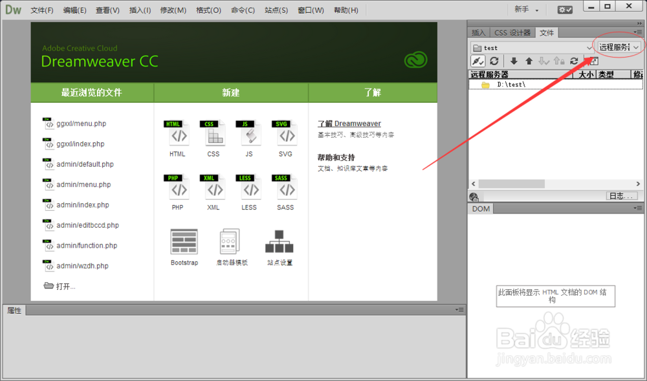Open the 新手 workspace switcher dropdown

[x=527, y=10]
